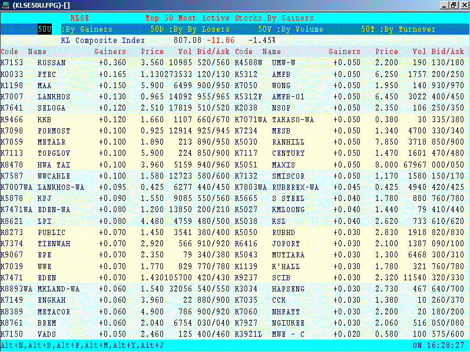
Task: Select K'HALL stock name
Action: (286, 266)
